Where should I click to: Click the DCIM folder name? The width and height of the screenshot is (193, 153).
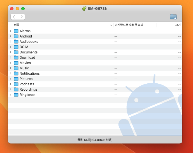pyautogui.click(x=24, y=47)
